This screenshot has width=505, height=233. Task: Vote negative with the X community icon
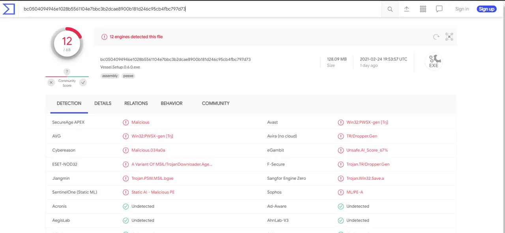click(51, 82)
